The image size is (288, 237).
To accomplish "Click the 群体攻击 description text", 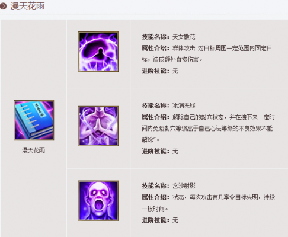I will click(x=184, y=48).
